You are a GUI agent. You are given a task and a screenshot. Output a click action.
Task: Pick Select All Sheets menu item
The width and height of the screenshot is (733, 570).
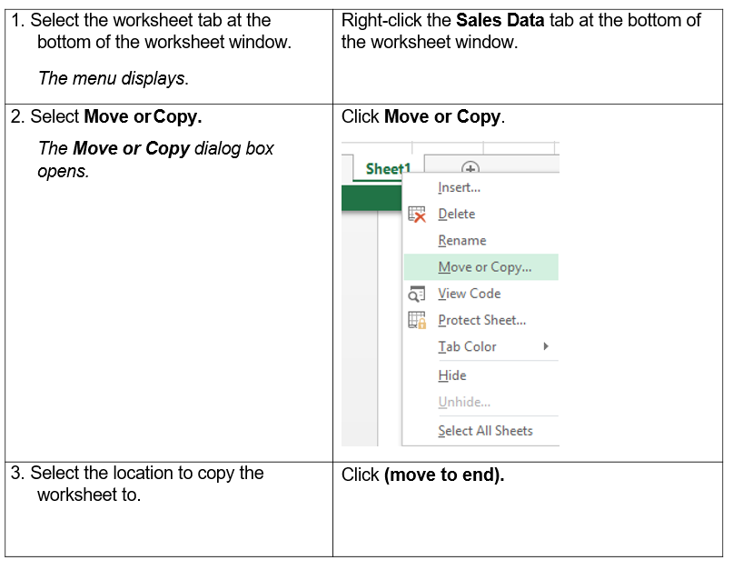(x=485, y=431)
